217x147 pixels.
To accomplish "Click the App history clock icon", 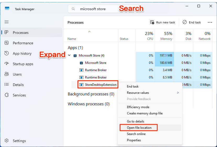I will [7, 53].
